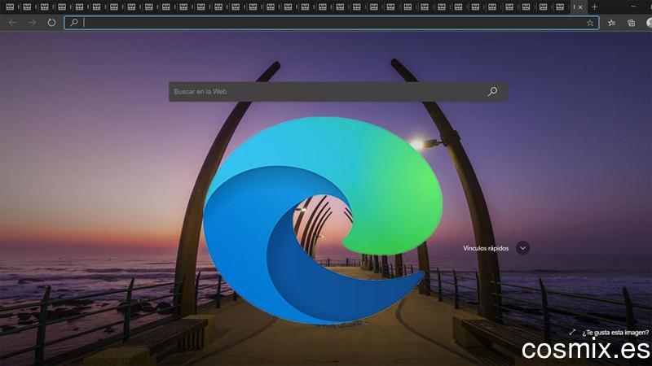Open a new tab with the plus button
Image resolution: width=652 pixels, height=366 pixels.
(x=595, y=7)
